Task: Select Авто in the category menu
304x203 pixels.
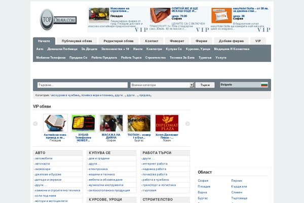Action: click(x=40, y=49)
